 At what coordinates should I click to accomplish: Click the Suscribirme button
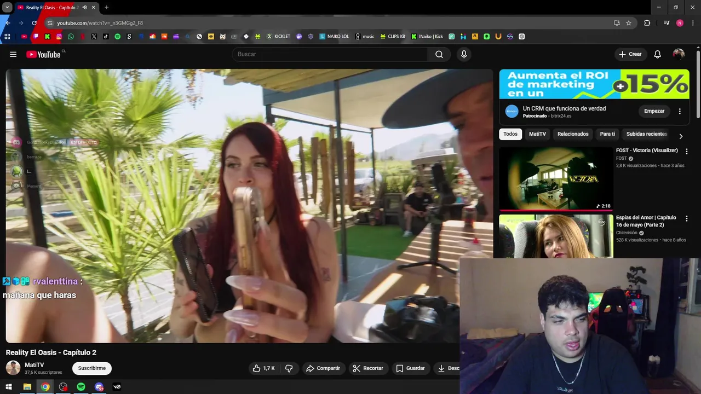(x=92, y=368)
